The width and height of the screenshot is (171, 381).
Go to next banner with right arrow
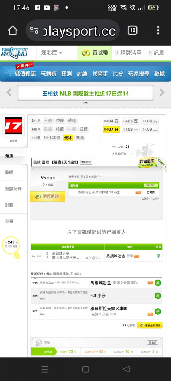tap(162, 92)
